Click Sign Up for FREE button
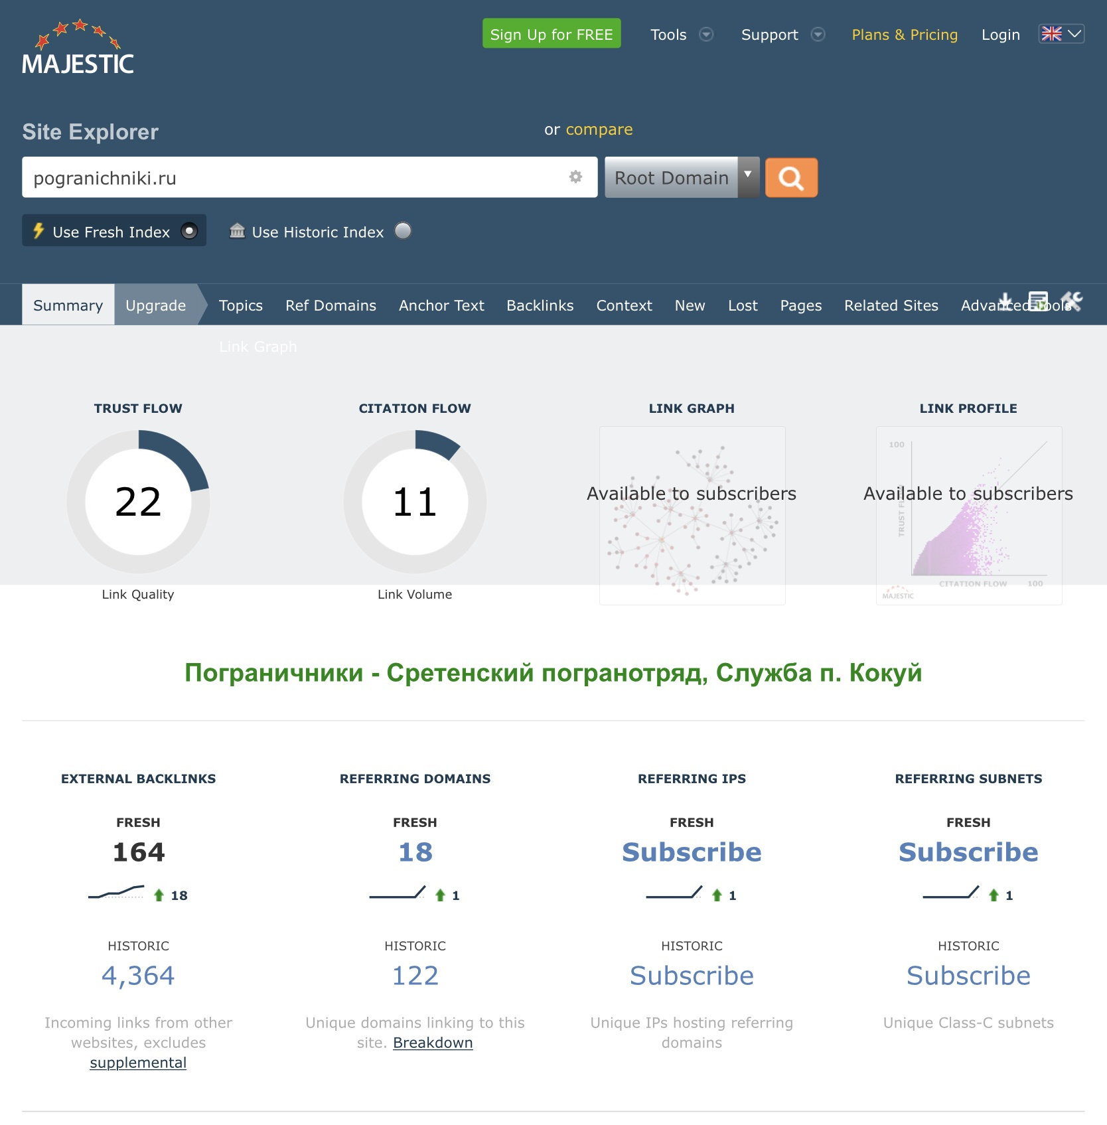 click(552, 34)
